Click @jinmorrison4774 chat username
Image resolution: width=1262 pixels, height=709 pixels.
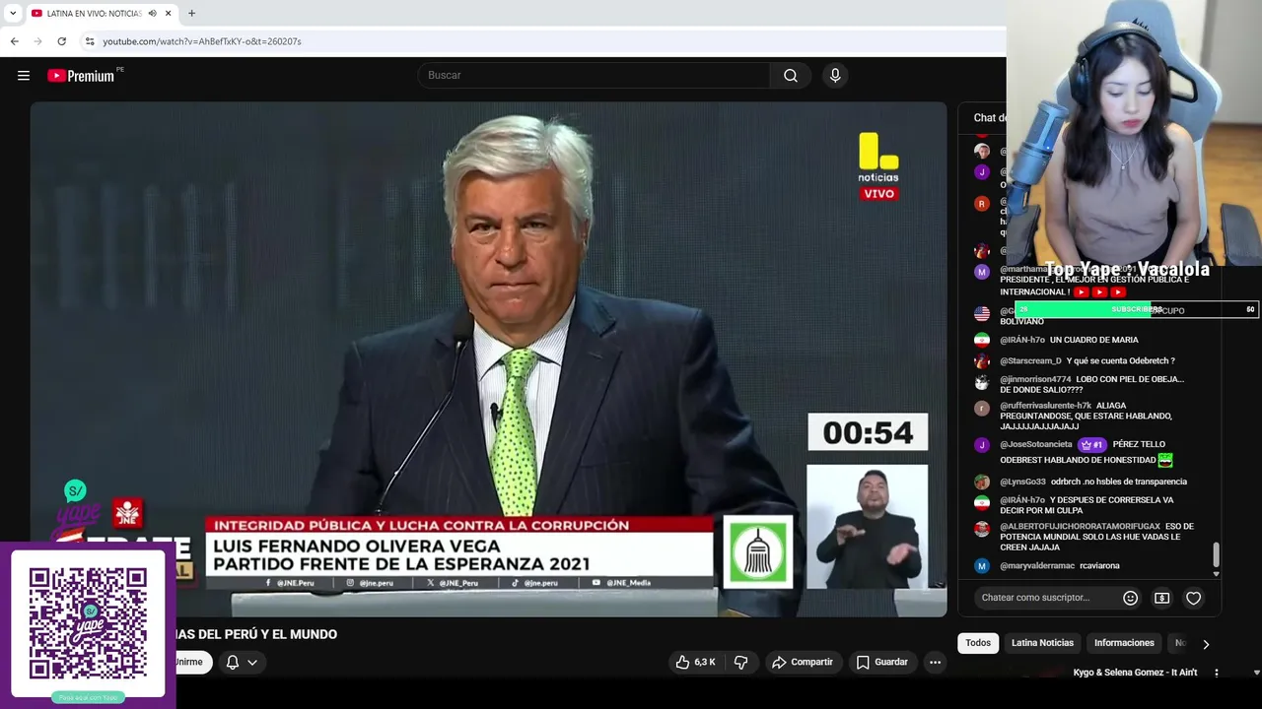click(x=1035, y=379)
